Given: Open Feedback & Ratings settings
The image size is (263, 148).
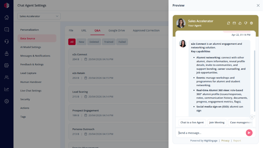Looking at the screenshot, I should tap(37, 64).
